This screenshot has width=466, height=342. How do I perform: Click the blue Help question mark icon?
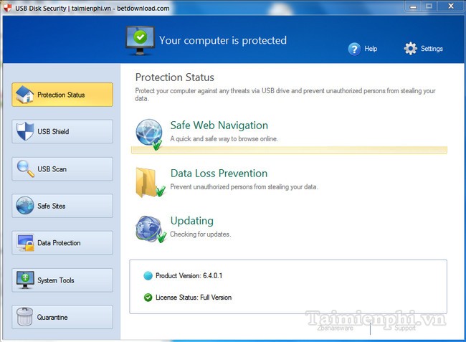pyautogui.click(x=354, y=49)
